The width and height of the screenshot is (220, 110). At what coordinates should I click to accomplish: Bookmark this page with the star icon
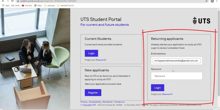tap(206, 1)
